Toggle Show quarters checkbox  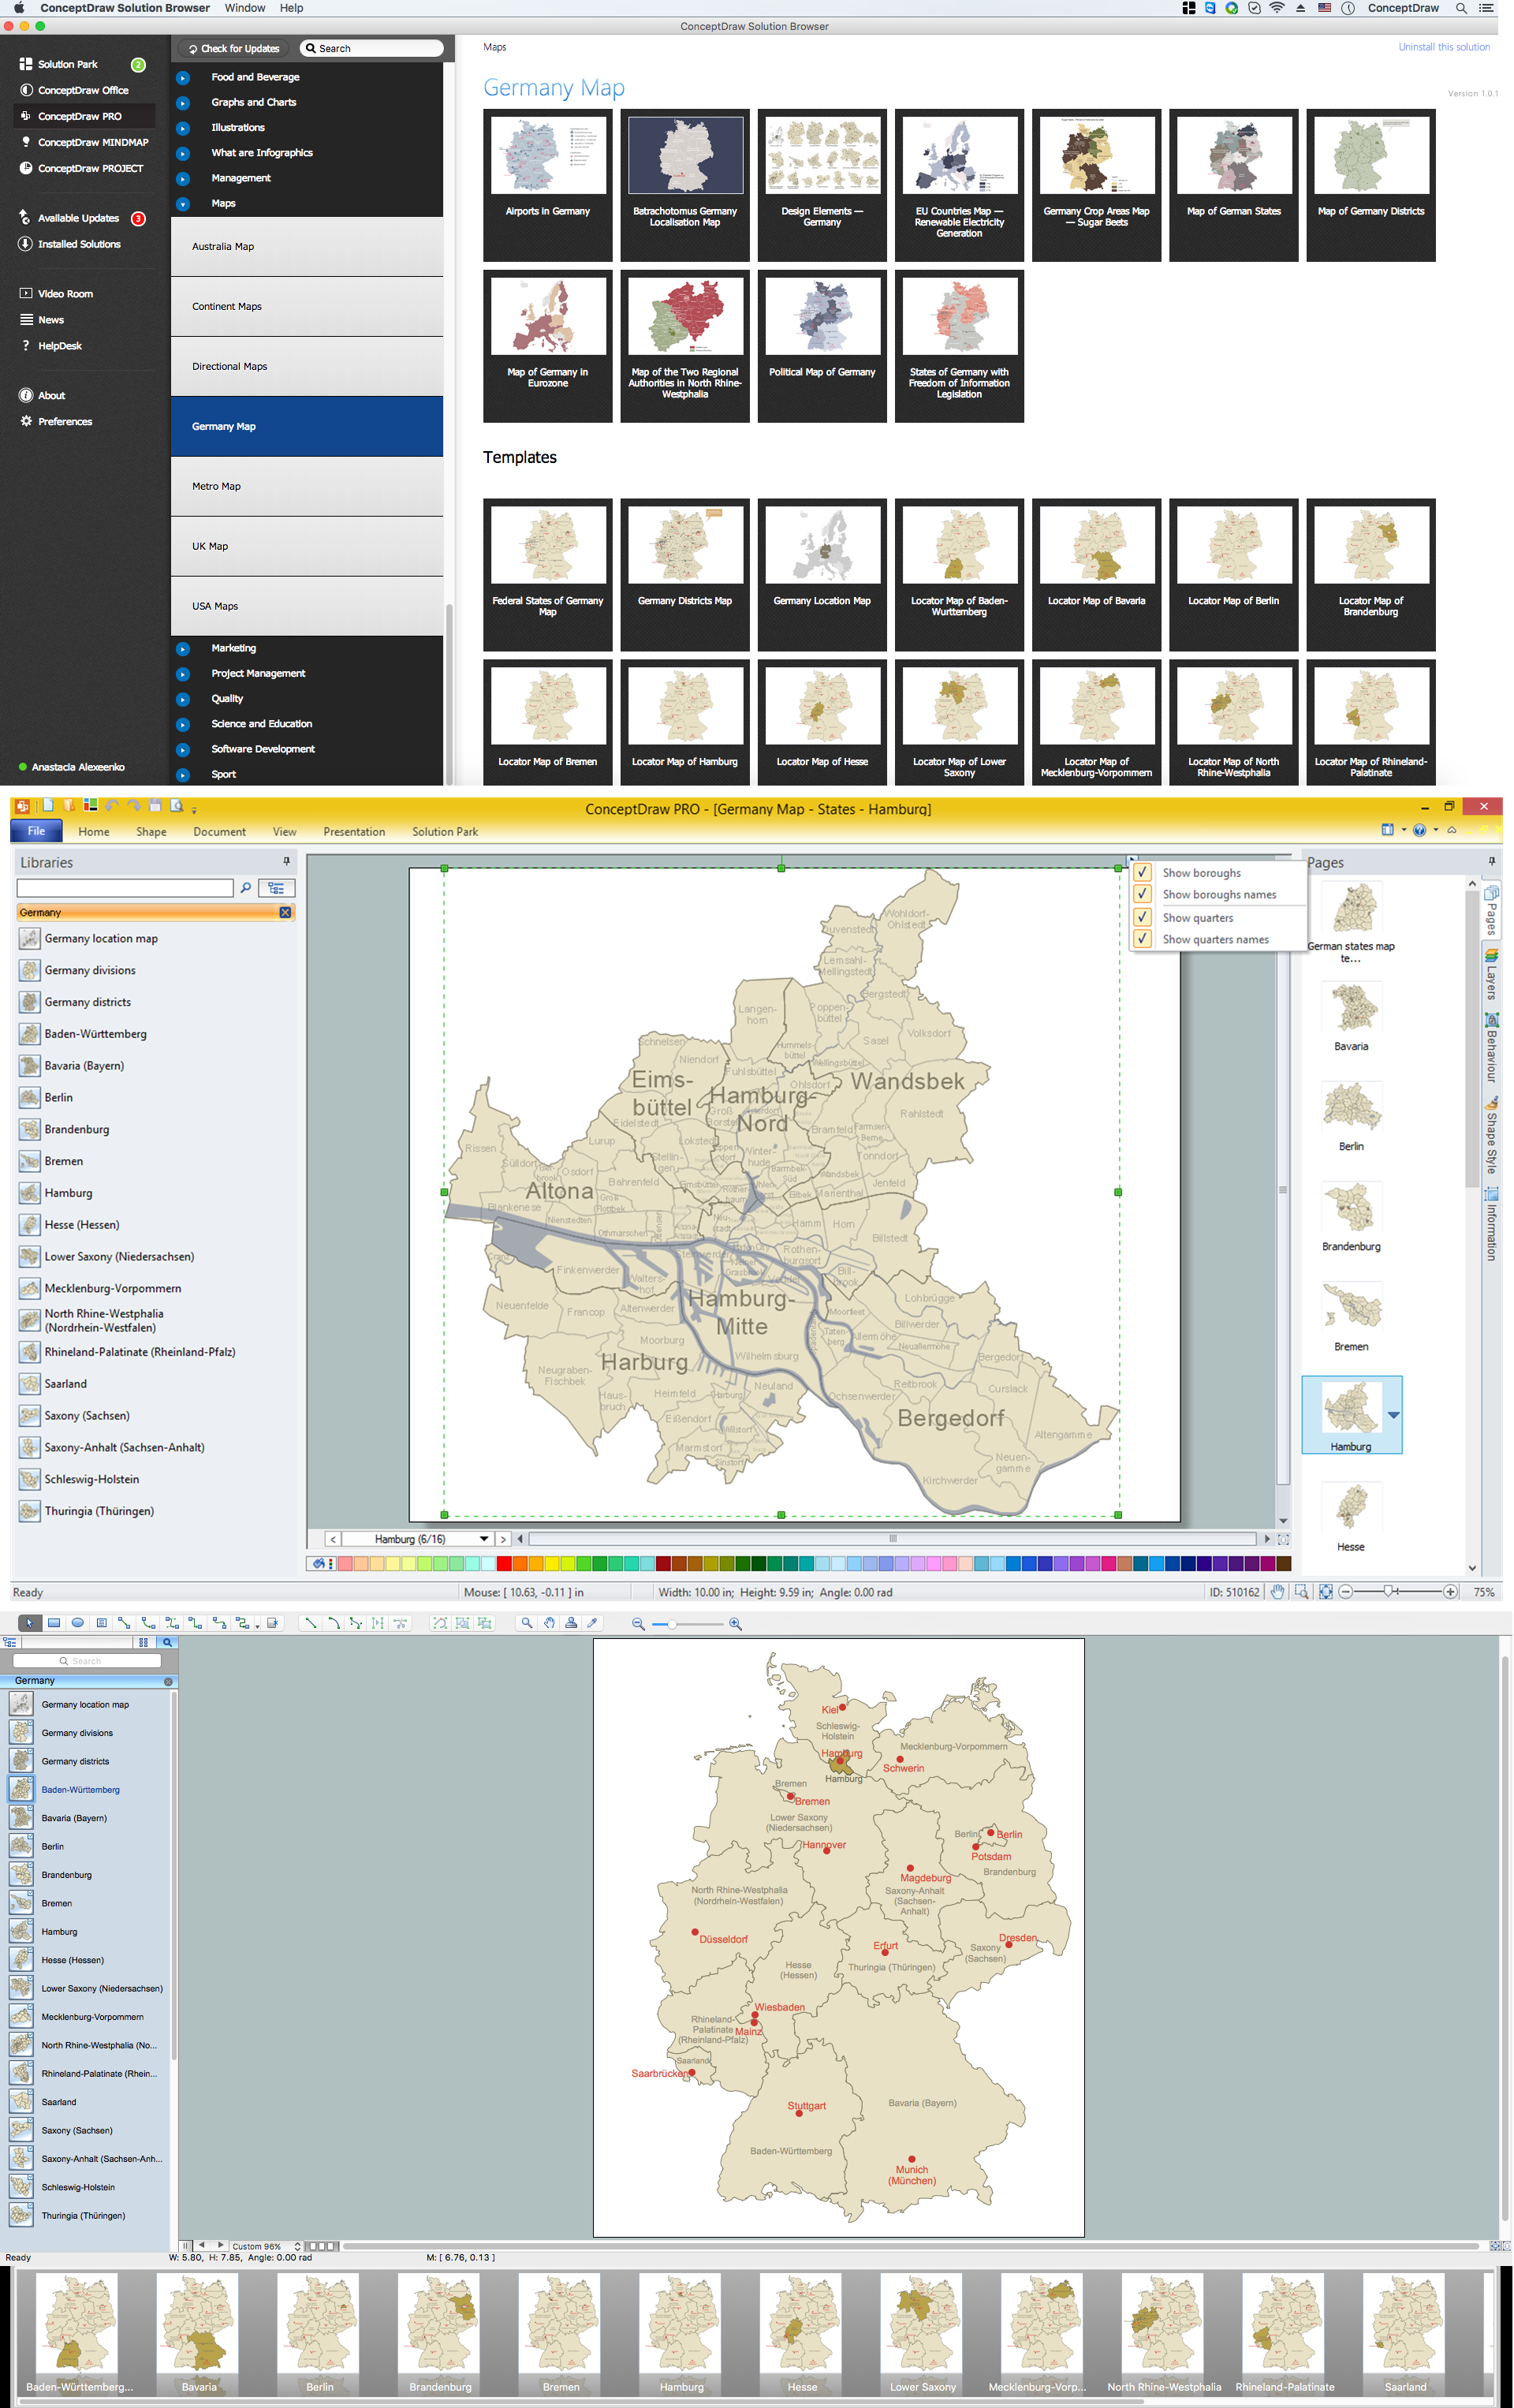click(1142, 917)
